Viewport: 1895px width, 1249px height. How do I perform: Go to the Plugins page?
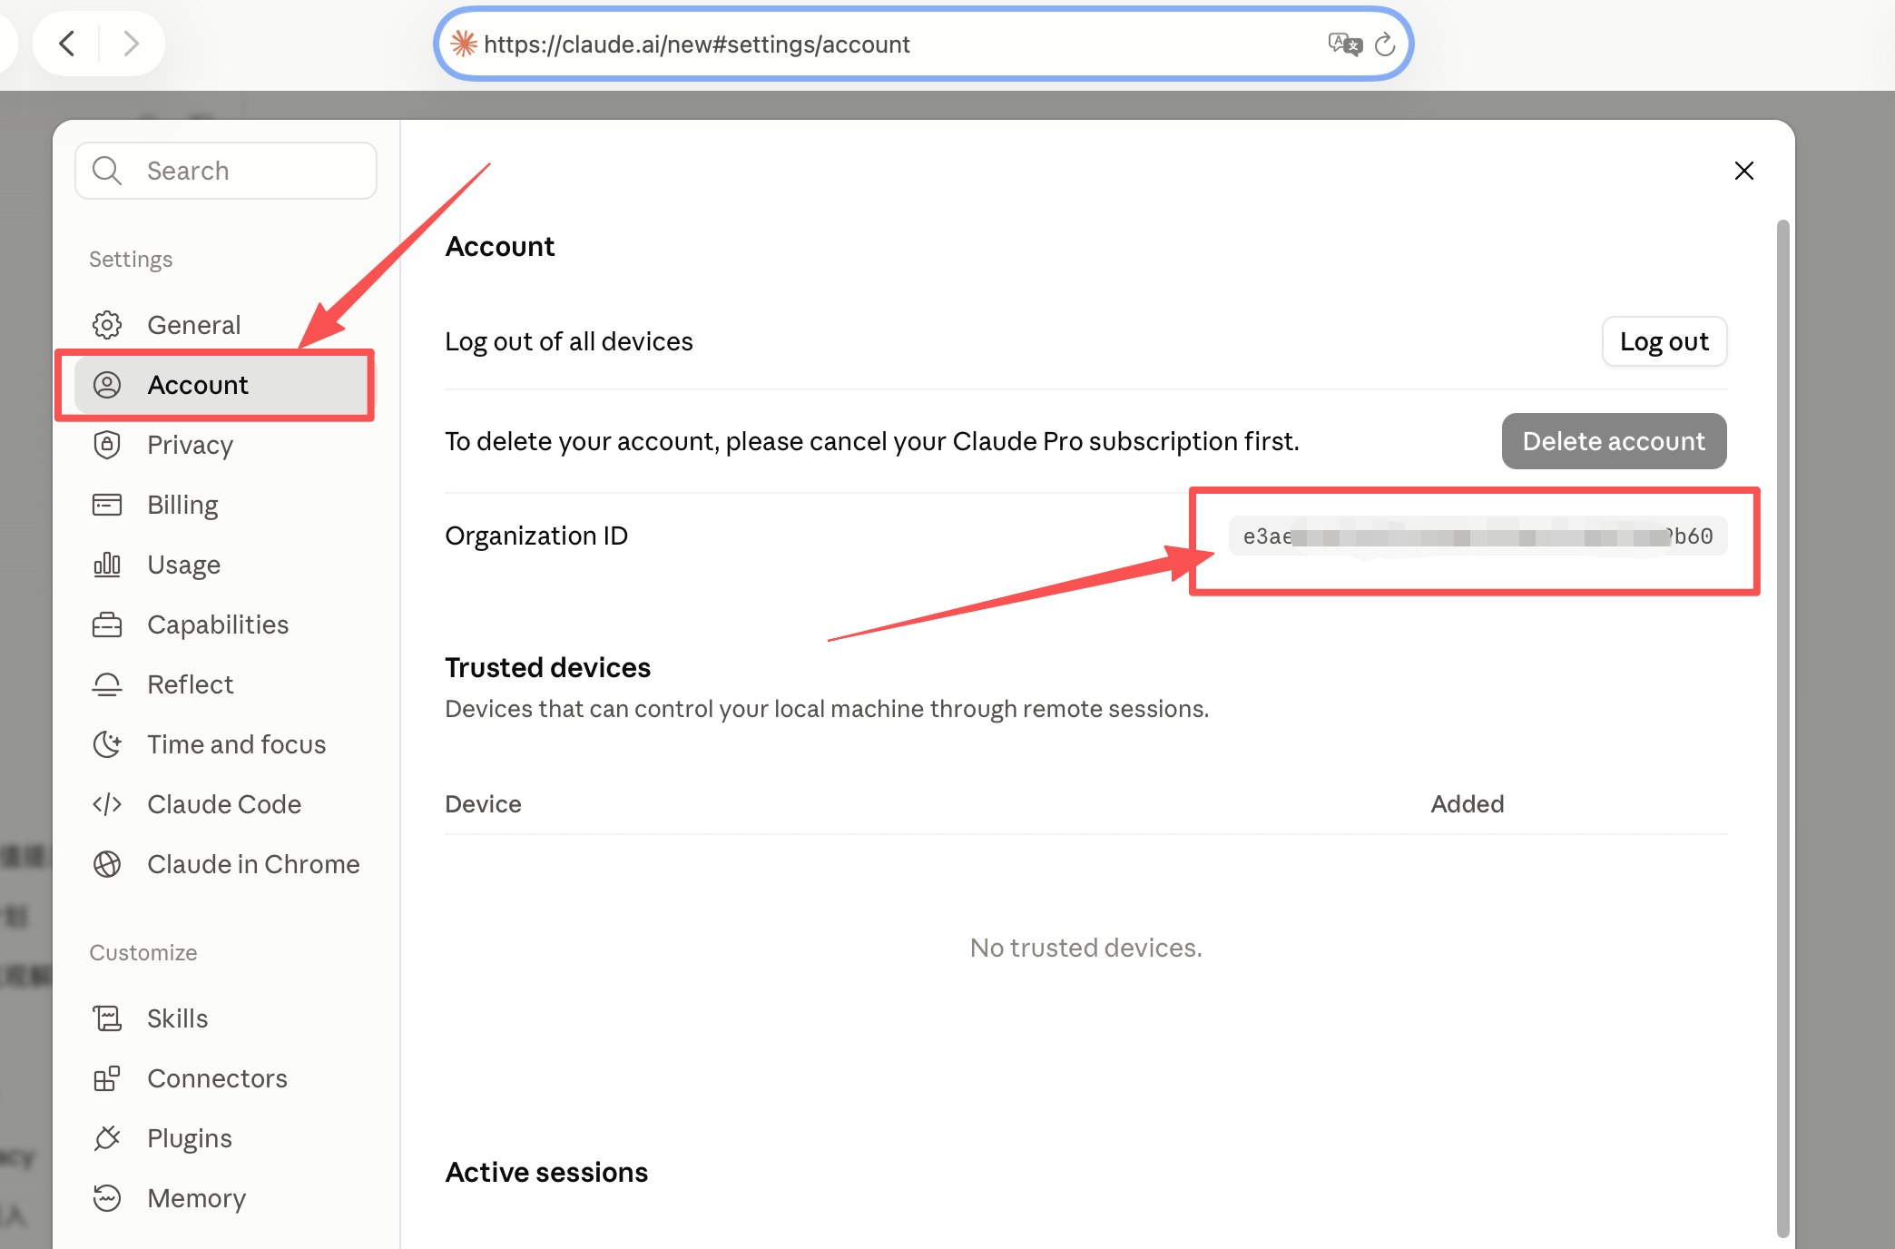coord(225,1138)
